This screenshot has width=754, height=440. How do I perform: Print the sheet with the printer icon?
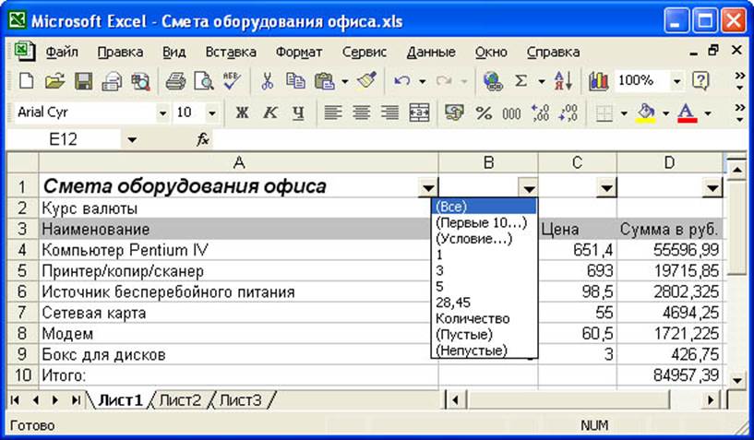tap(175, 81)
